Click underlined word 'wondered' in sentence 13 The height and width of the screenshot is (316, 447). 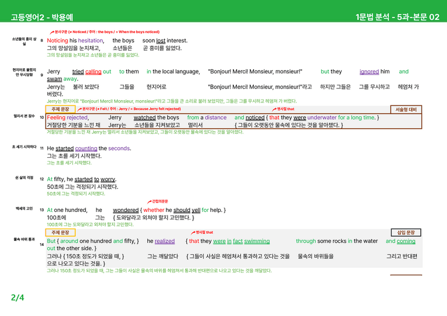(126, 210)
